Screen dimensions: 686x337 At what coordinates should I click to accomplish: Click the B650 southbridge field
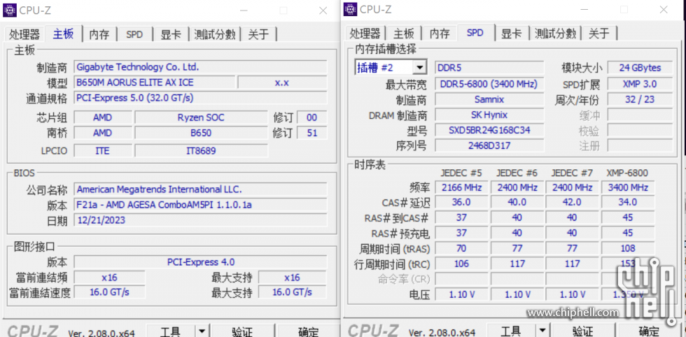coord(201,133)
